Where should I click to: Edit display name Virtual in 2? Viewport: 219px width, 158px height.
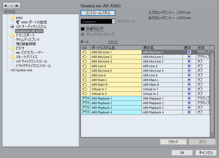162,94
